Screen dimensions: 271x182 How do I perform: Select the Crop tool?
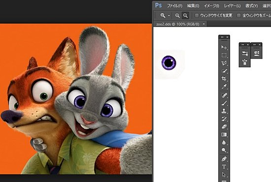coord(224,79)
